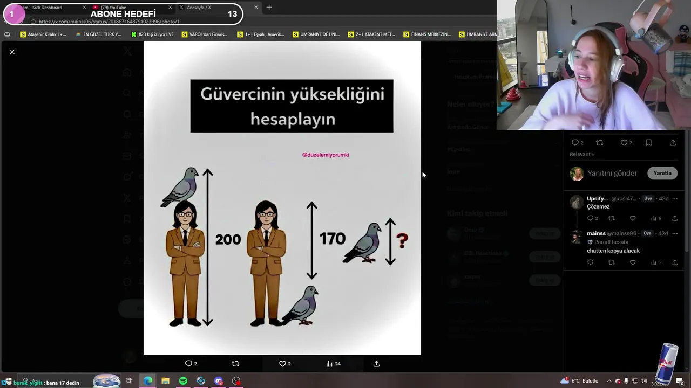Open Discord on the taskbar

219,381
